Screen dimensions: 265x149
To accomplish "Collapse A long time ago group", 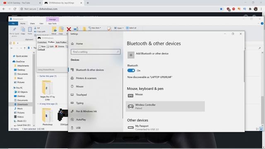I will [38, 104].
